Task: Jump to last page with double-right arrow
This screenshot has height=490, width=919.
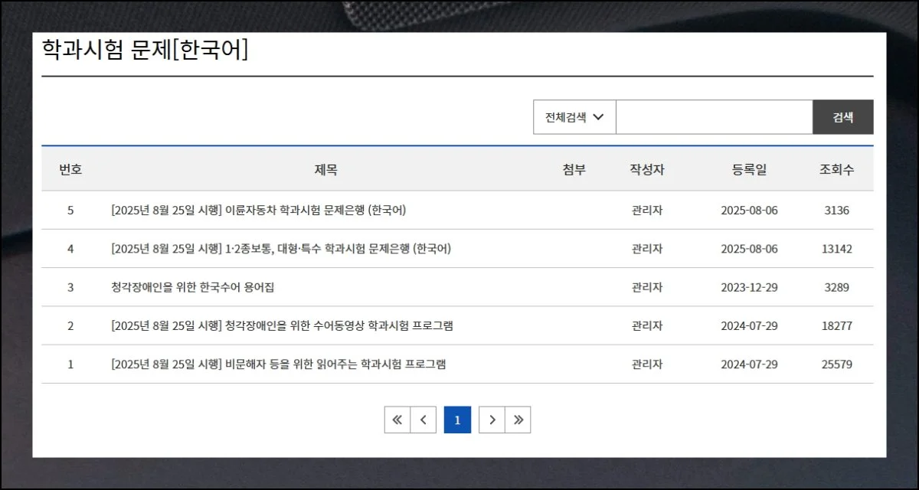Action: pyautogui.click(x=518, y=420)
